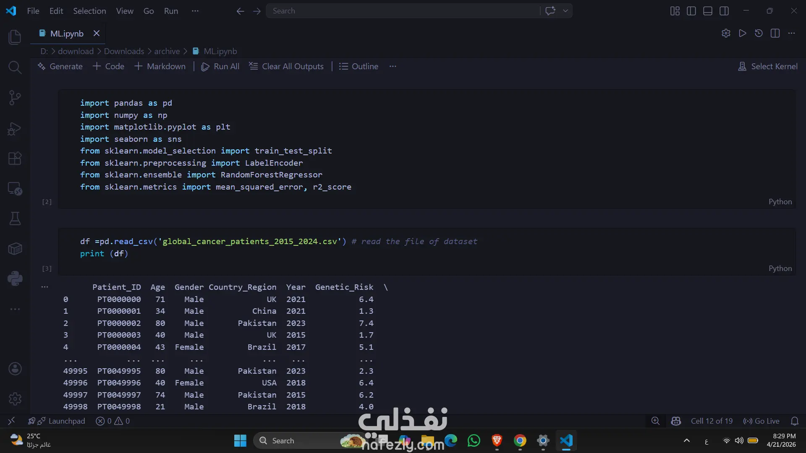Open the Source Control view
Viewport: 806px width, 453px height.
point(15,98)
